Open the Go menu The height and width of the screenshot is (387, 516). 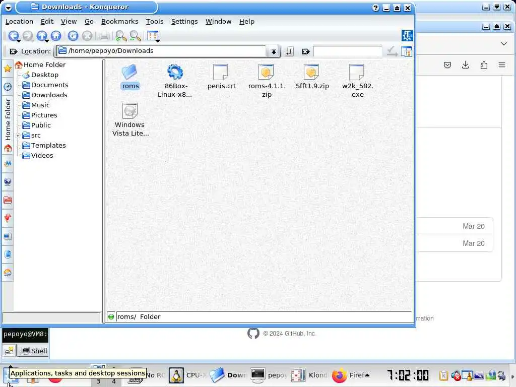tap(89, 21)
